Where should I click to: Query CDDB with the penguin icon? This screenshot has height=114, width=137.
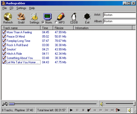[x=74, y=17]
